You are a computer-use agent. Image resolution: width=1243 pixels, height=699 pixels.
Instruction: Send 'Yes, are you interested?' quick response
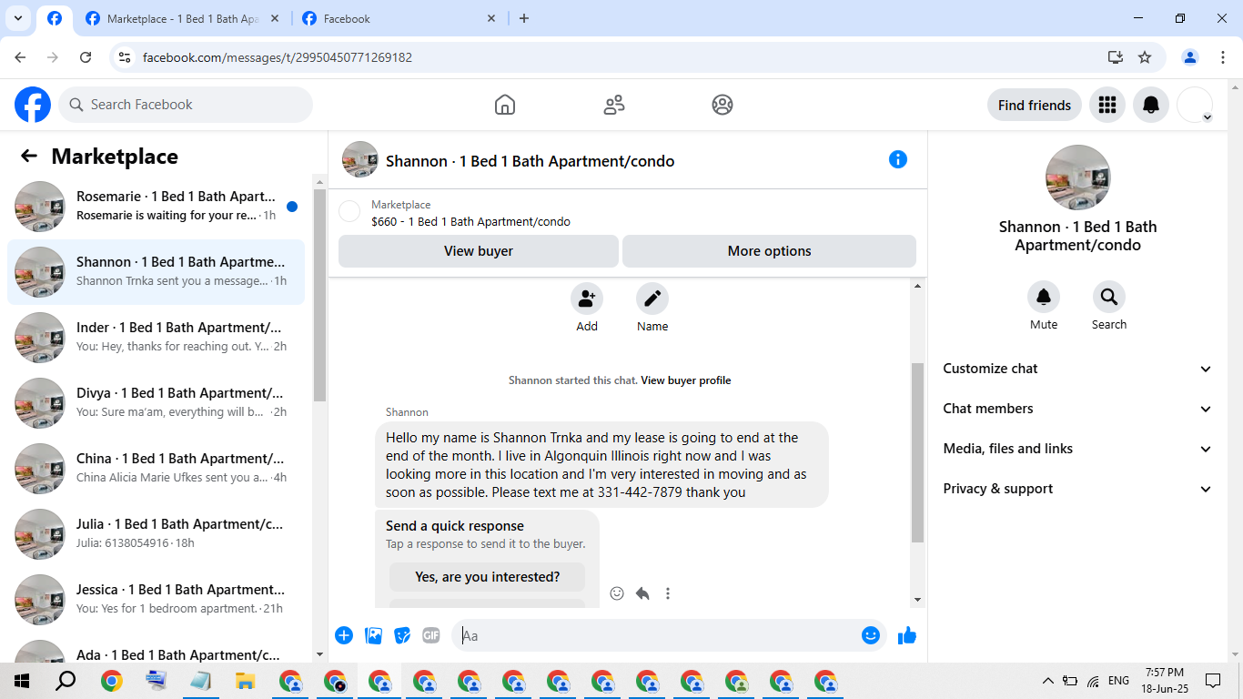pos(488,577)
